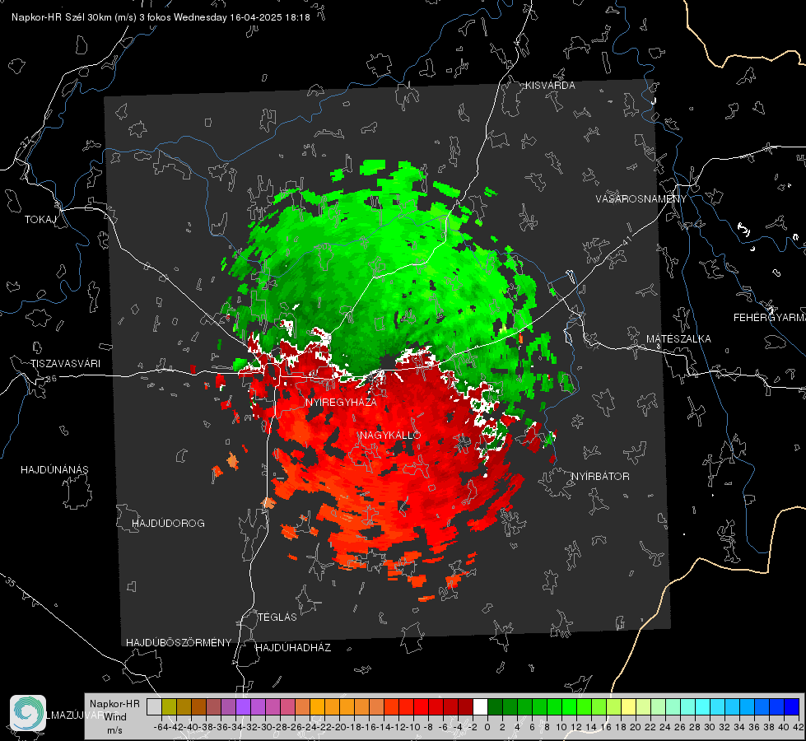Click the radar title text with date 16-04-2025 18:18
Viewport: 806px width, 741px height.
(161, 17)
